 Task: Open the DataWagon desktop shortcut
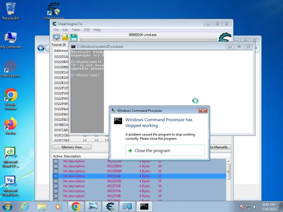pos(11,69)
